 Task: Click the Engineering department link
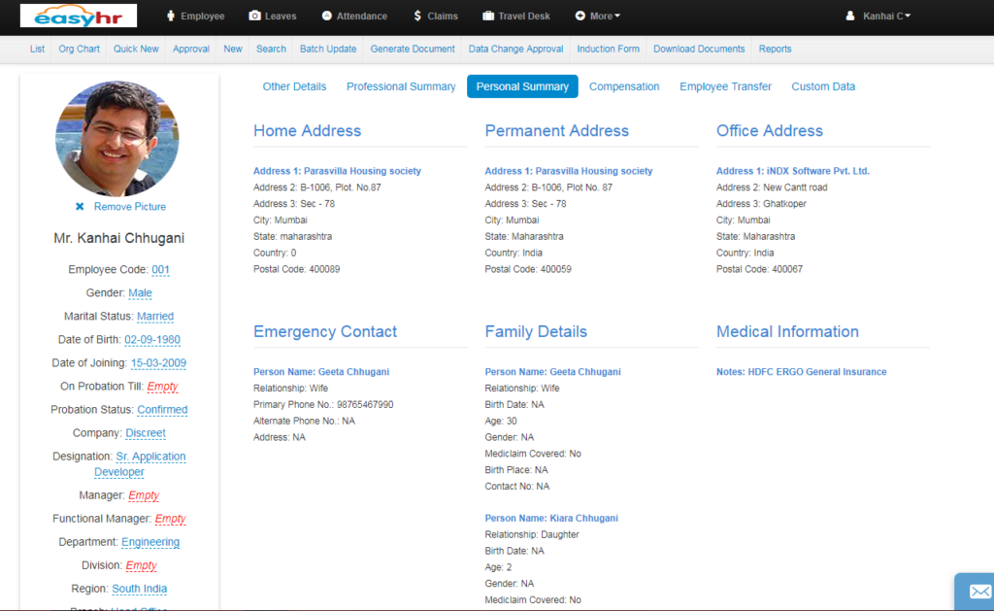150,542
